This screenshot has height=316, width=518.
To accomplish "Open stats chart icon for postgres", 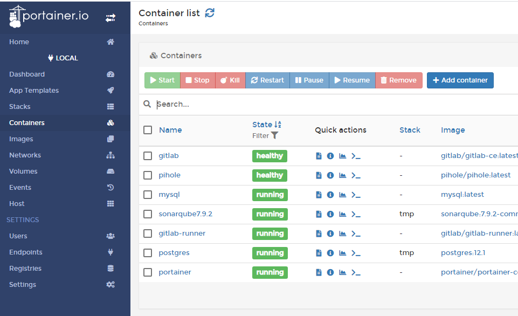I will click(343, 253).
